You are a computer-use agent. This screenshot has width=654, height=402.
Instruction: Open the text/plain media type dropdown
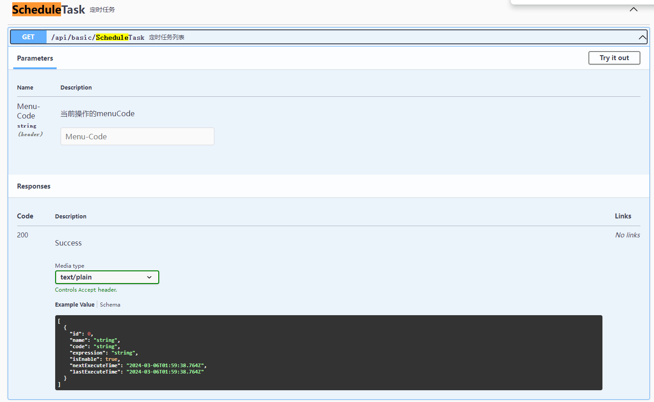[x=107, y=277]
